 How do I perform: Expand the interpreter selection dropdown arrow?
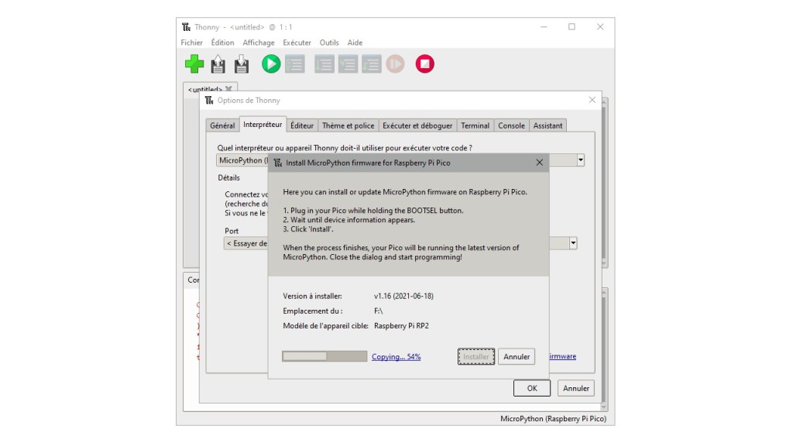[580, 160]
